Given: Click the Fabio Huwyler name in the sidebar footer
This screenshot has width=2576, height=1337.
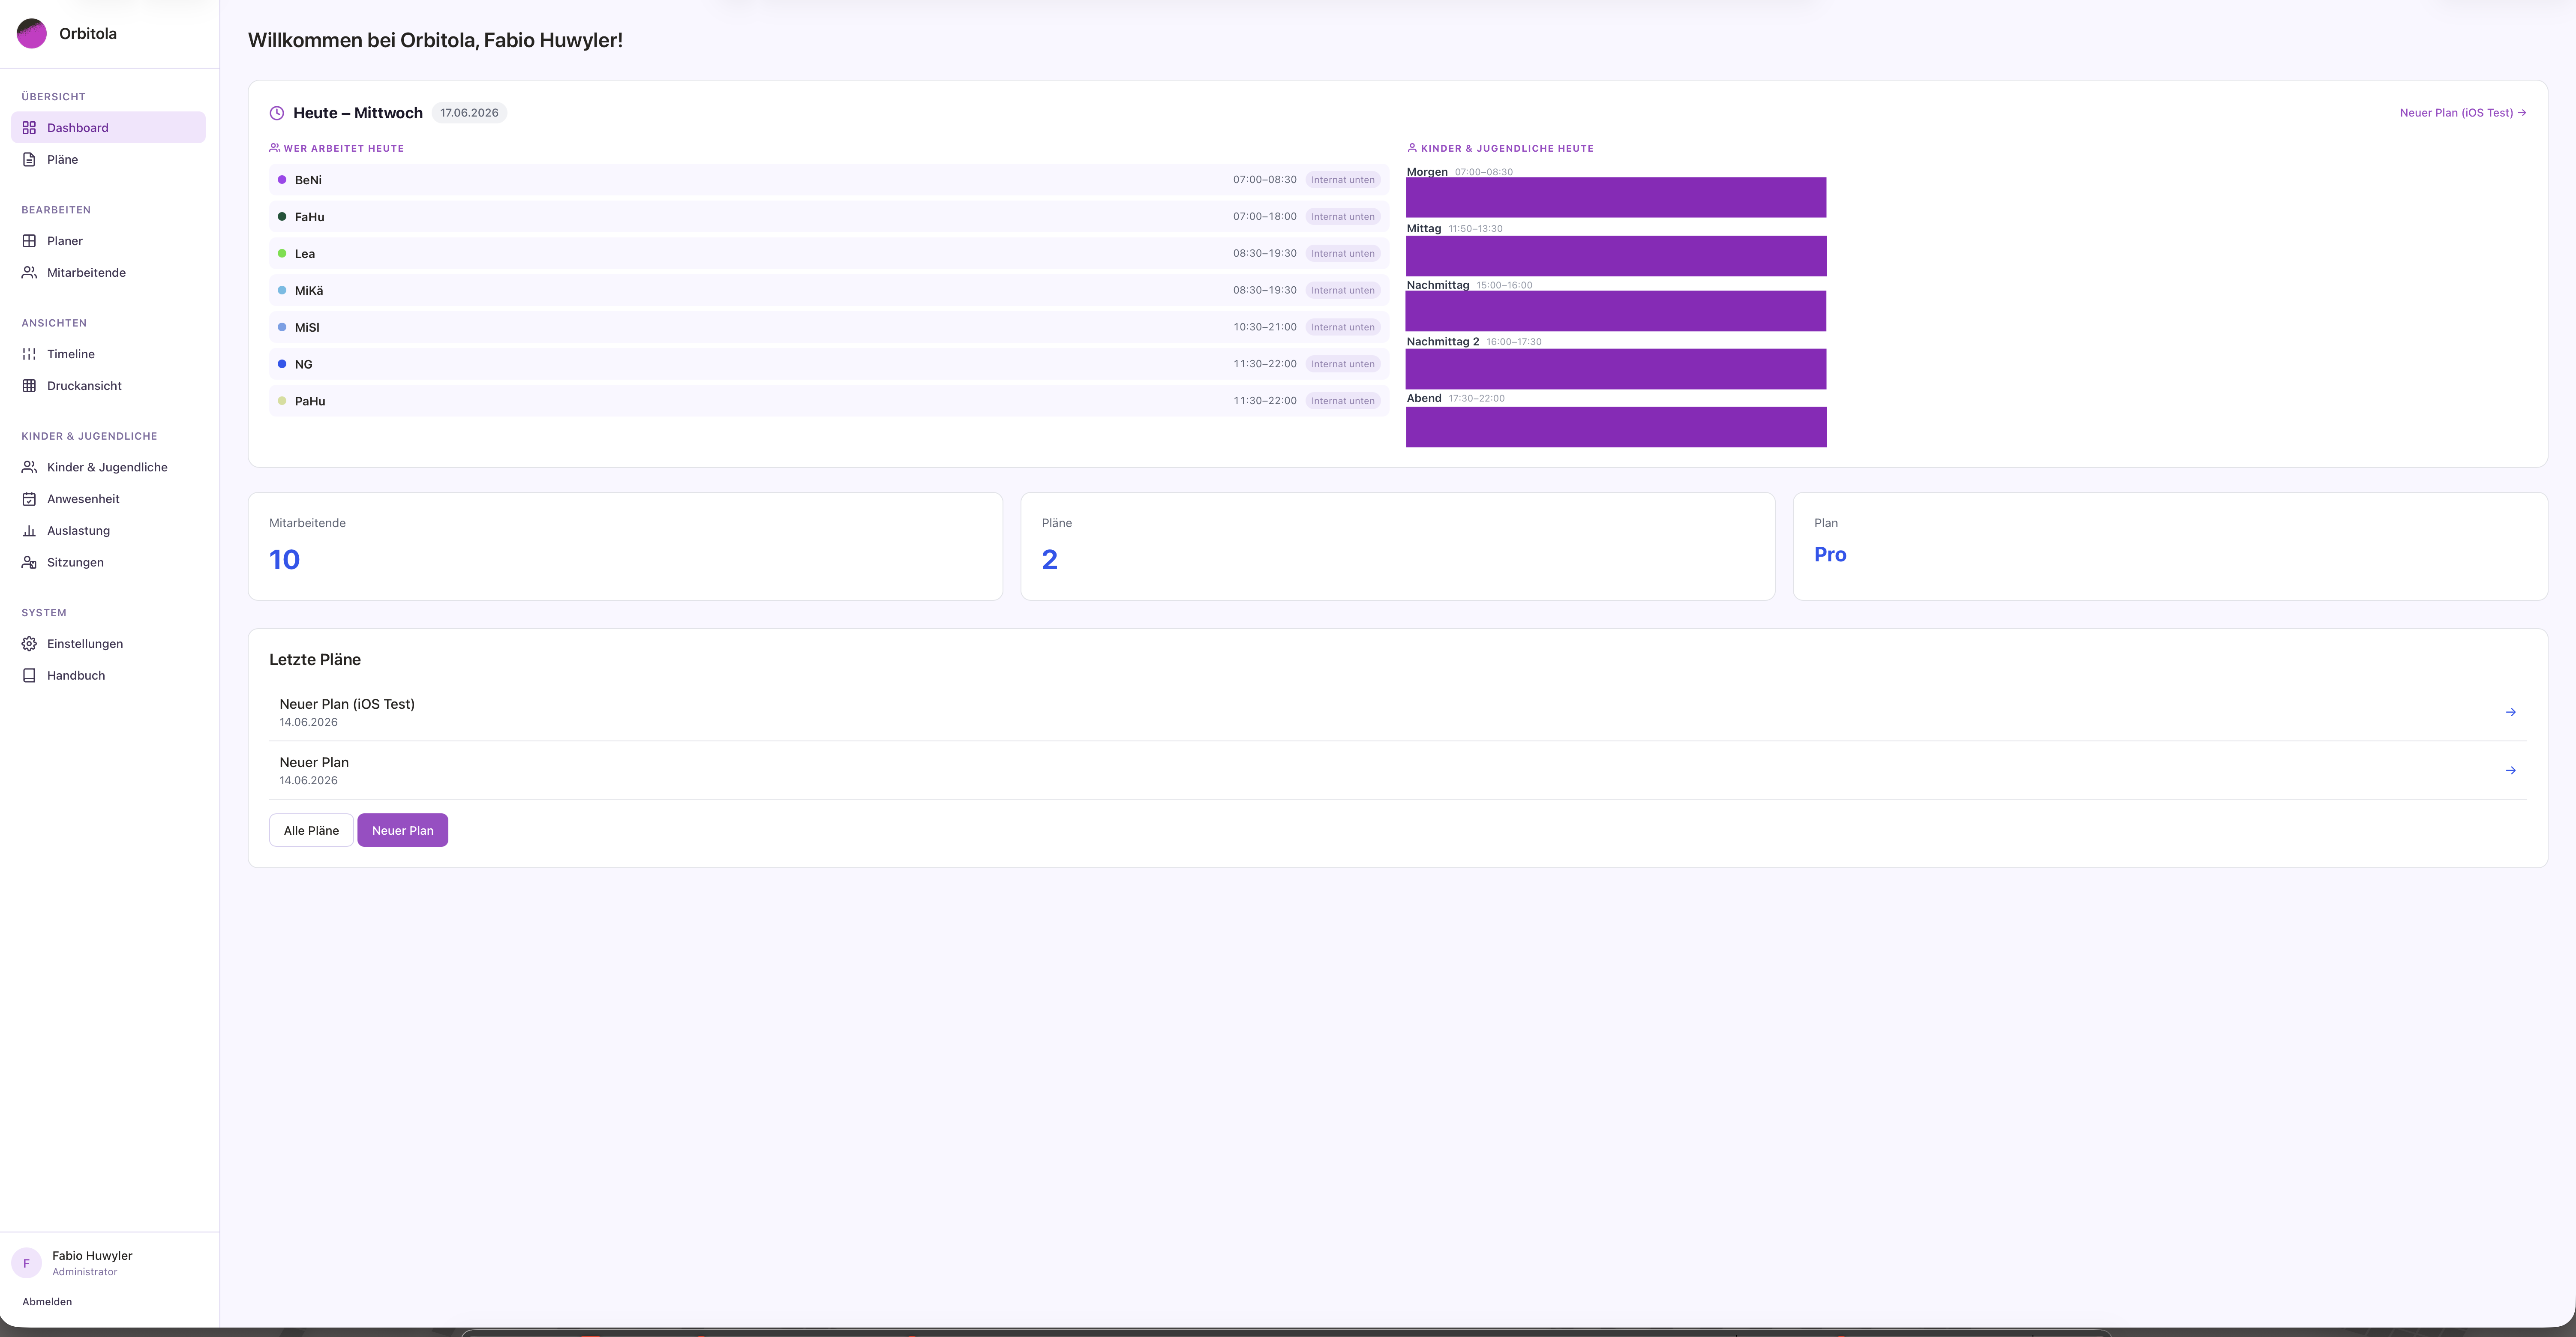Looking at the screenshot, I should coord(92,1256).
